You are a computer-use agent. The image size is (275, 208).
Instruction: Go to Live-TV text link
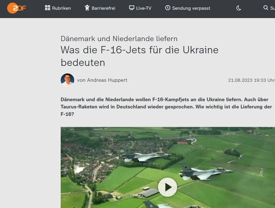coord(143,8)
